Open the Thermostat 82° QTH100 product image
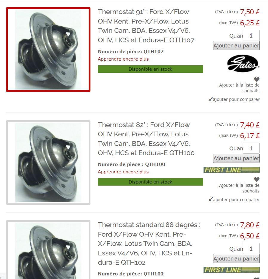The image size is (268, 279). (x=48, y=162)
